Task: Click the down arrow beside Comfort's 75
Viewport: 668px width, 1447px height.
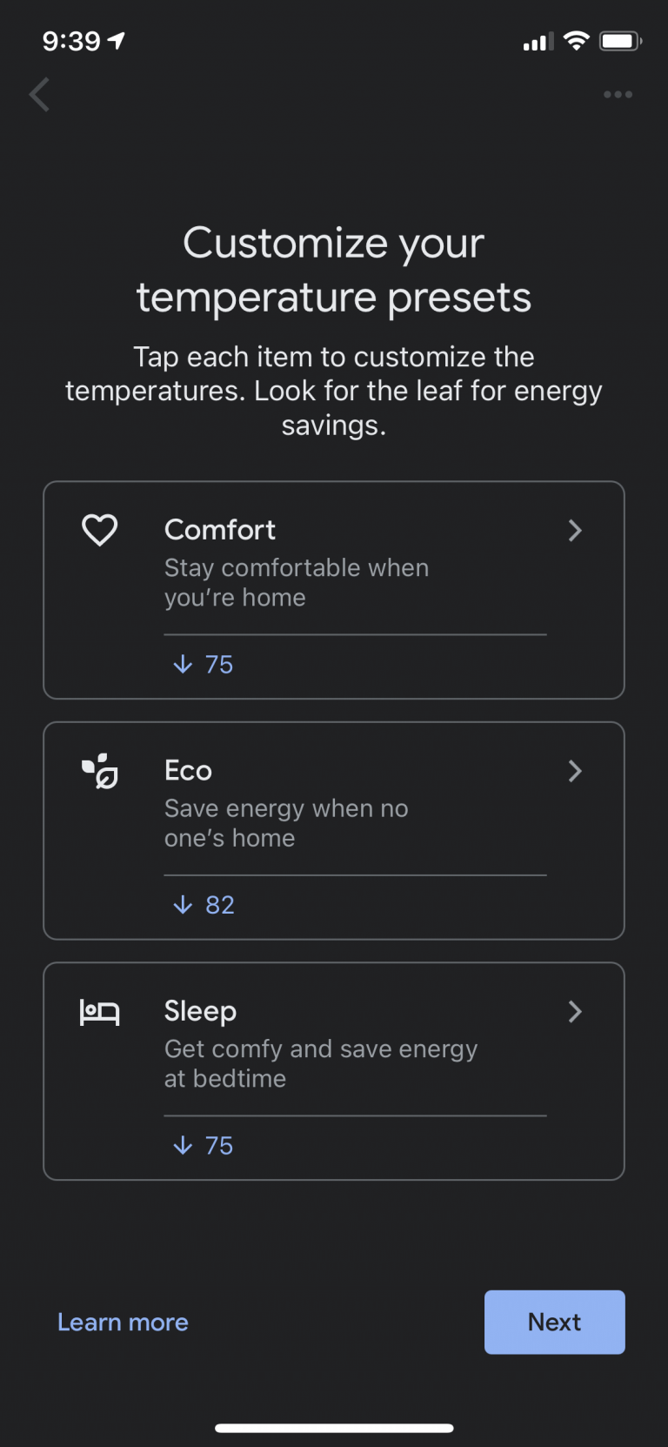Action: point(182,663)
